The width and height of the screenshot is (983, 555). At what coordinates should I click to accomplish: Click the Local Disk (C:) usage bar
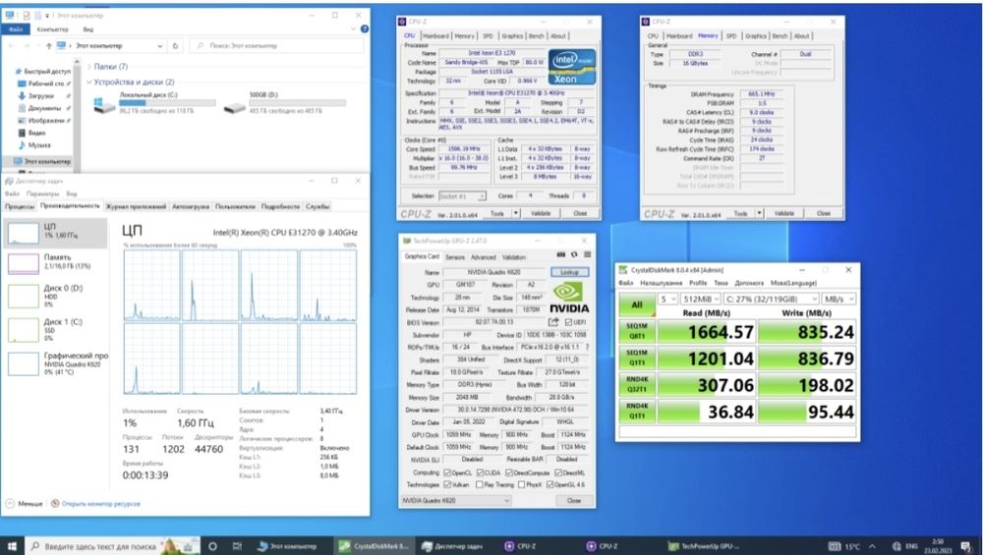coord(167,103)
